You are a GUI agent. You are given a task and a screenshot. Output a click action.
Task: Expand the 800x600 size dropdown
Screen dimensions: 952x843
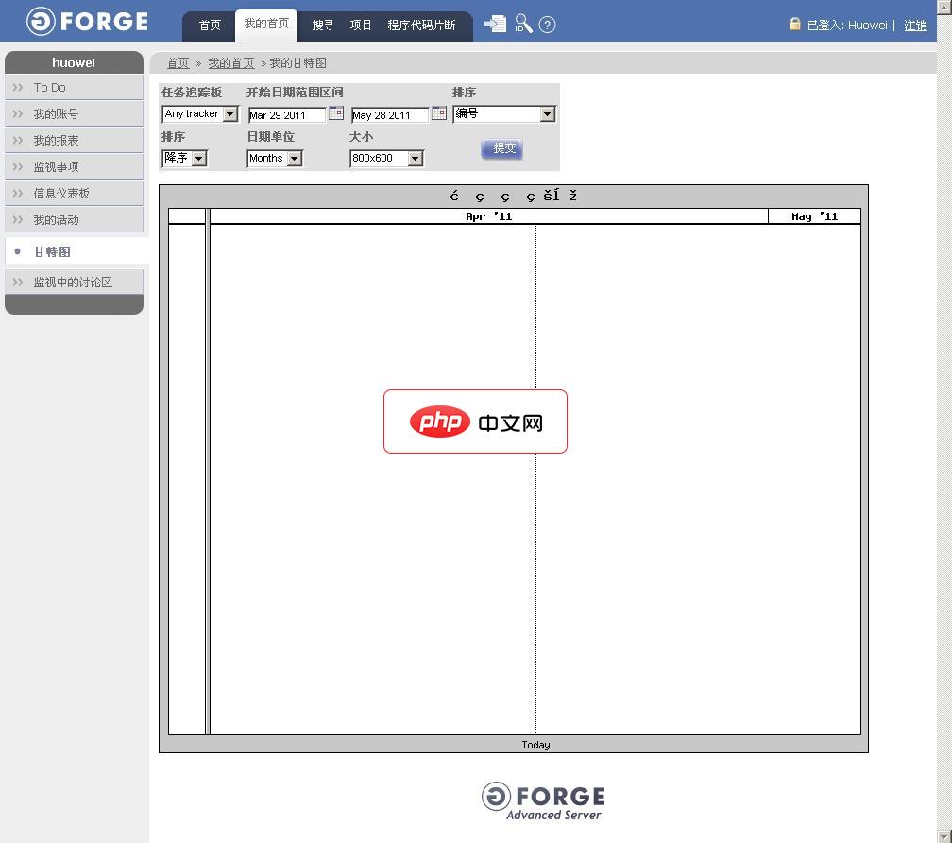point(415,159)
